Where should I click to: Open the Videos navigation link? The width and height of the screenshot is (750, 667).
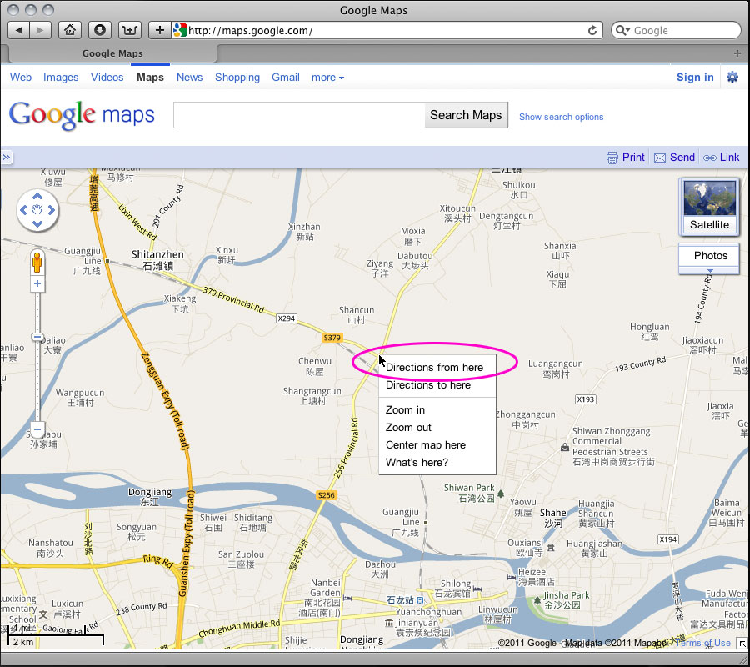pos(107,77)
